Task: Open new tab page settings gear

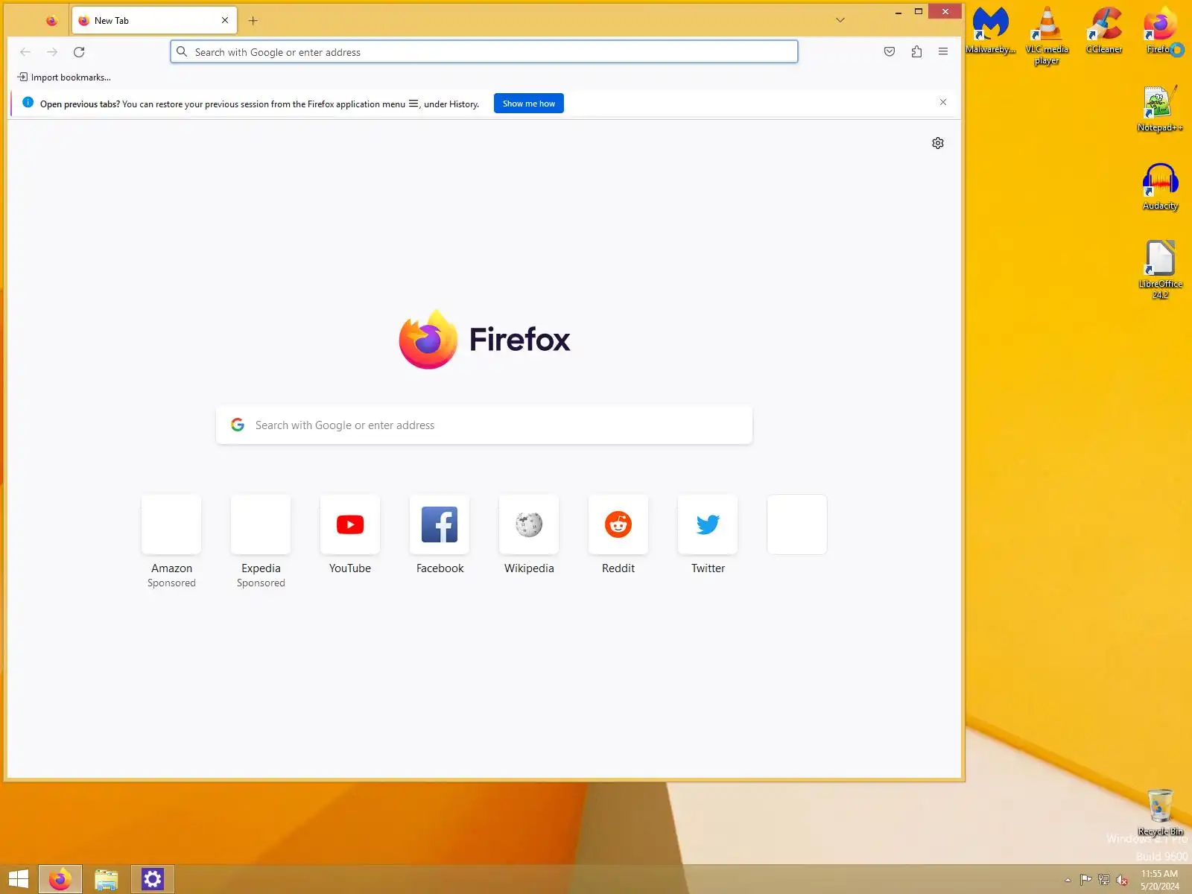Action: coord(938,143)
